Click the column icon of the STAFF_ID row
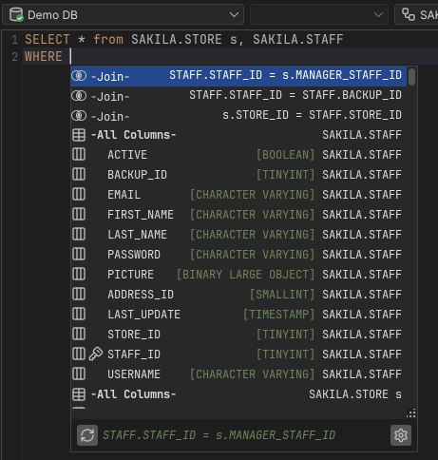Viewport: 438px width, 460px height. (x=79, y=354)
